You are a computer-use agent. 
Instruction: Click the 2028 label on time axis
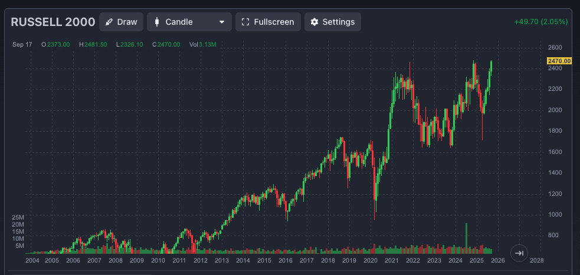tap(536, 260)
